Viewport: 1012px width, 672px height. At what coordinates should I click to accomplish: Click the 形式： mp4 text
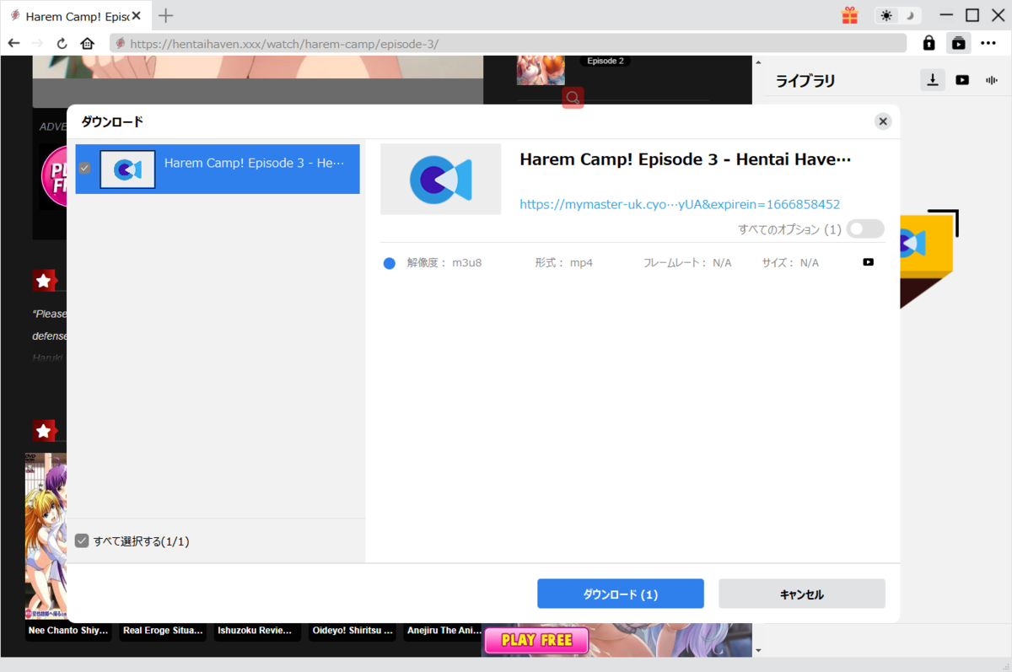[x=563, y=263]
